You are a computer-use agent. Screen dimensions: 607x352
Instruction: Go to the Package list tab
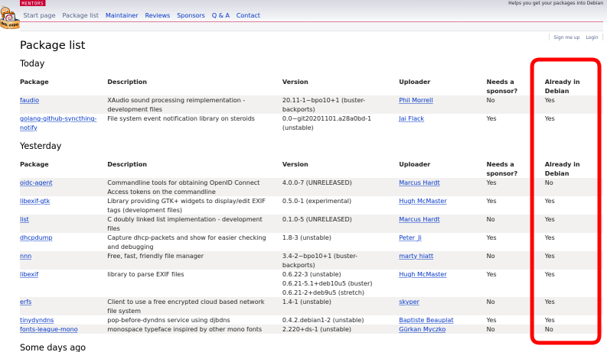(x=80, y=15)
